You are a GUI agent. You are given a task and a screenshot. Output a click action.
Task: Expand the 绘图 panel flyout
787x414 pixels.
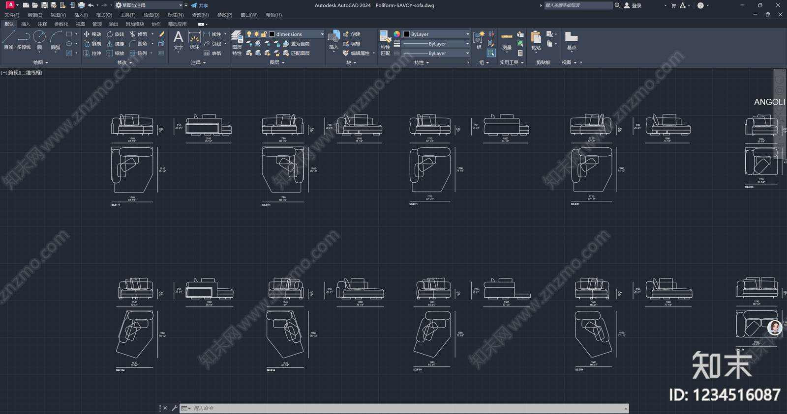[x=41, y=62]
